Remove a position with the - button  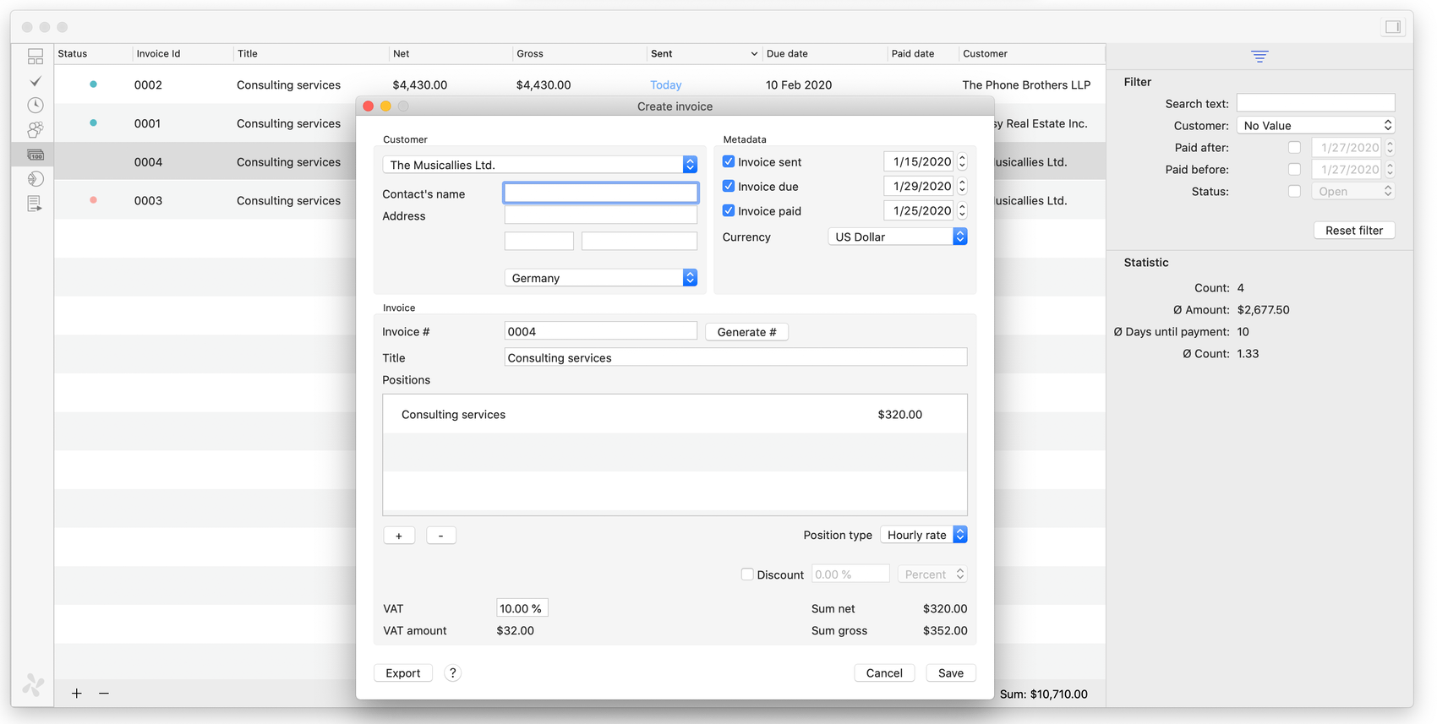click(x=441, y=536)
